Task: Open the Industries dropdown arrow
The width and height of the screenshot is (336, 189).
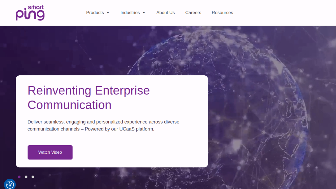Action: (144, 13)
